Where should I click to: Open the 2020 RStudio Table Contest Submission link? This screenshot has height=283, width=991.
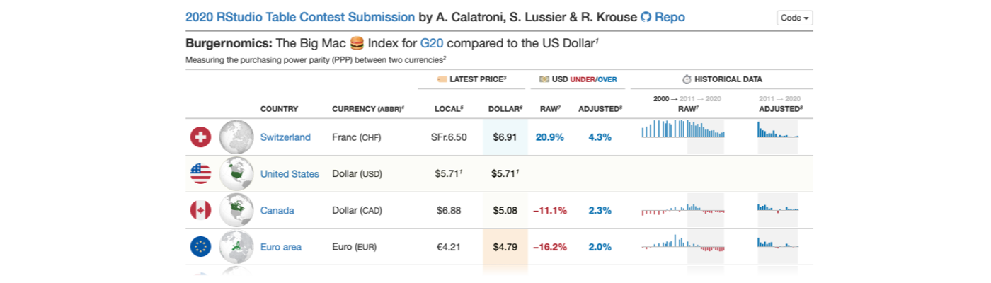click(300, 17)
